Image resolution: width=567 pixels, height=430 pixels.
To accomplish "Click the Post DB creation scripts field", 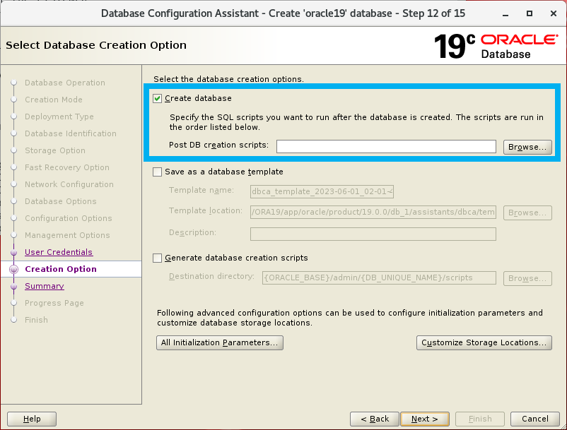I will coord(386,147).
